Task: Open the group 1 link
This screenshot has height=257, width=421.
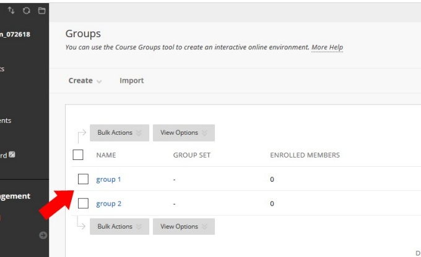Action: point(108,179)
